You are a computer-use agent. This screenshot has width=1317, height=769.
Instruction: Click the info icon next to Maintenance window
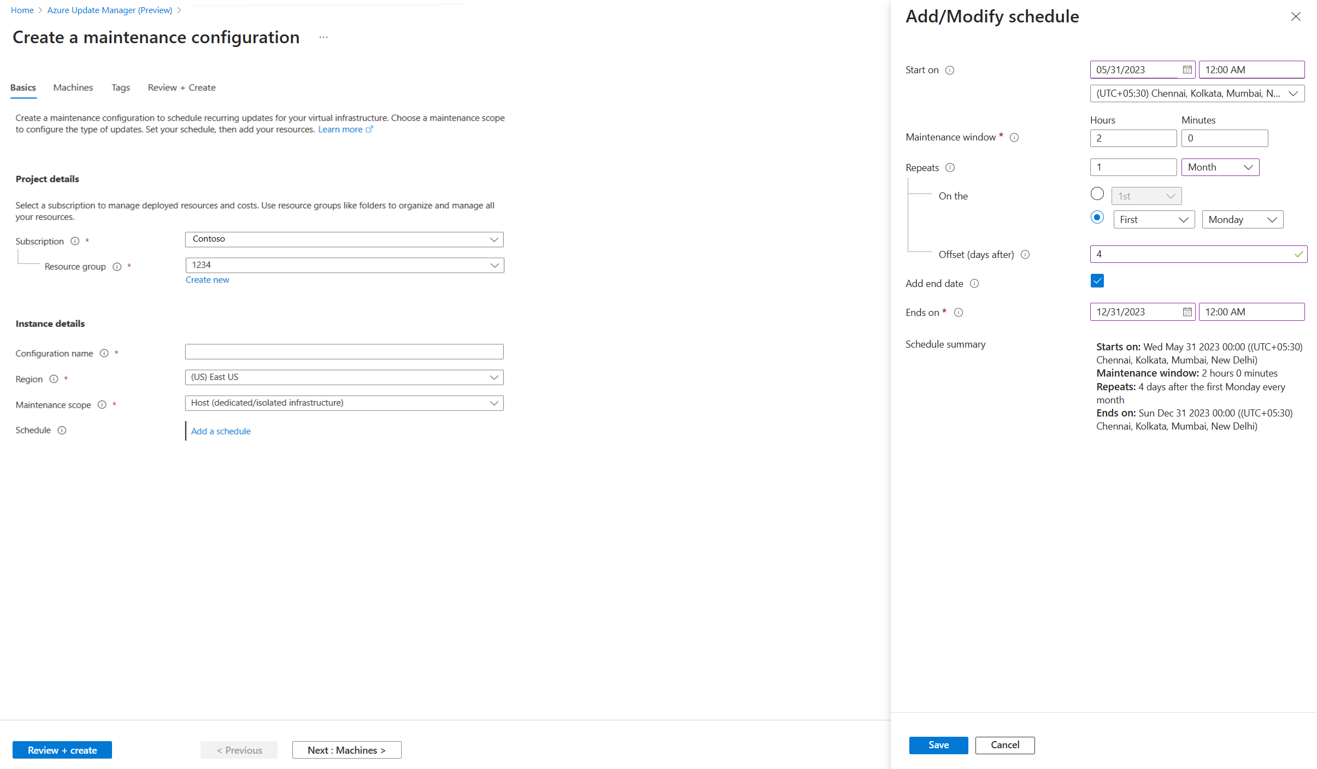tap(1014, 137)
